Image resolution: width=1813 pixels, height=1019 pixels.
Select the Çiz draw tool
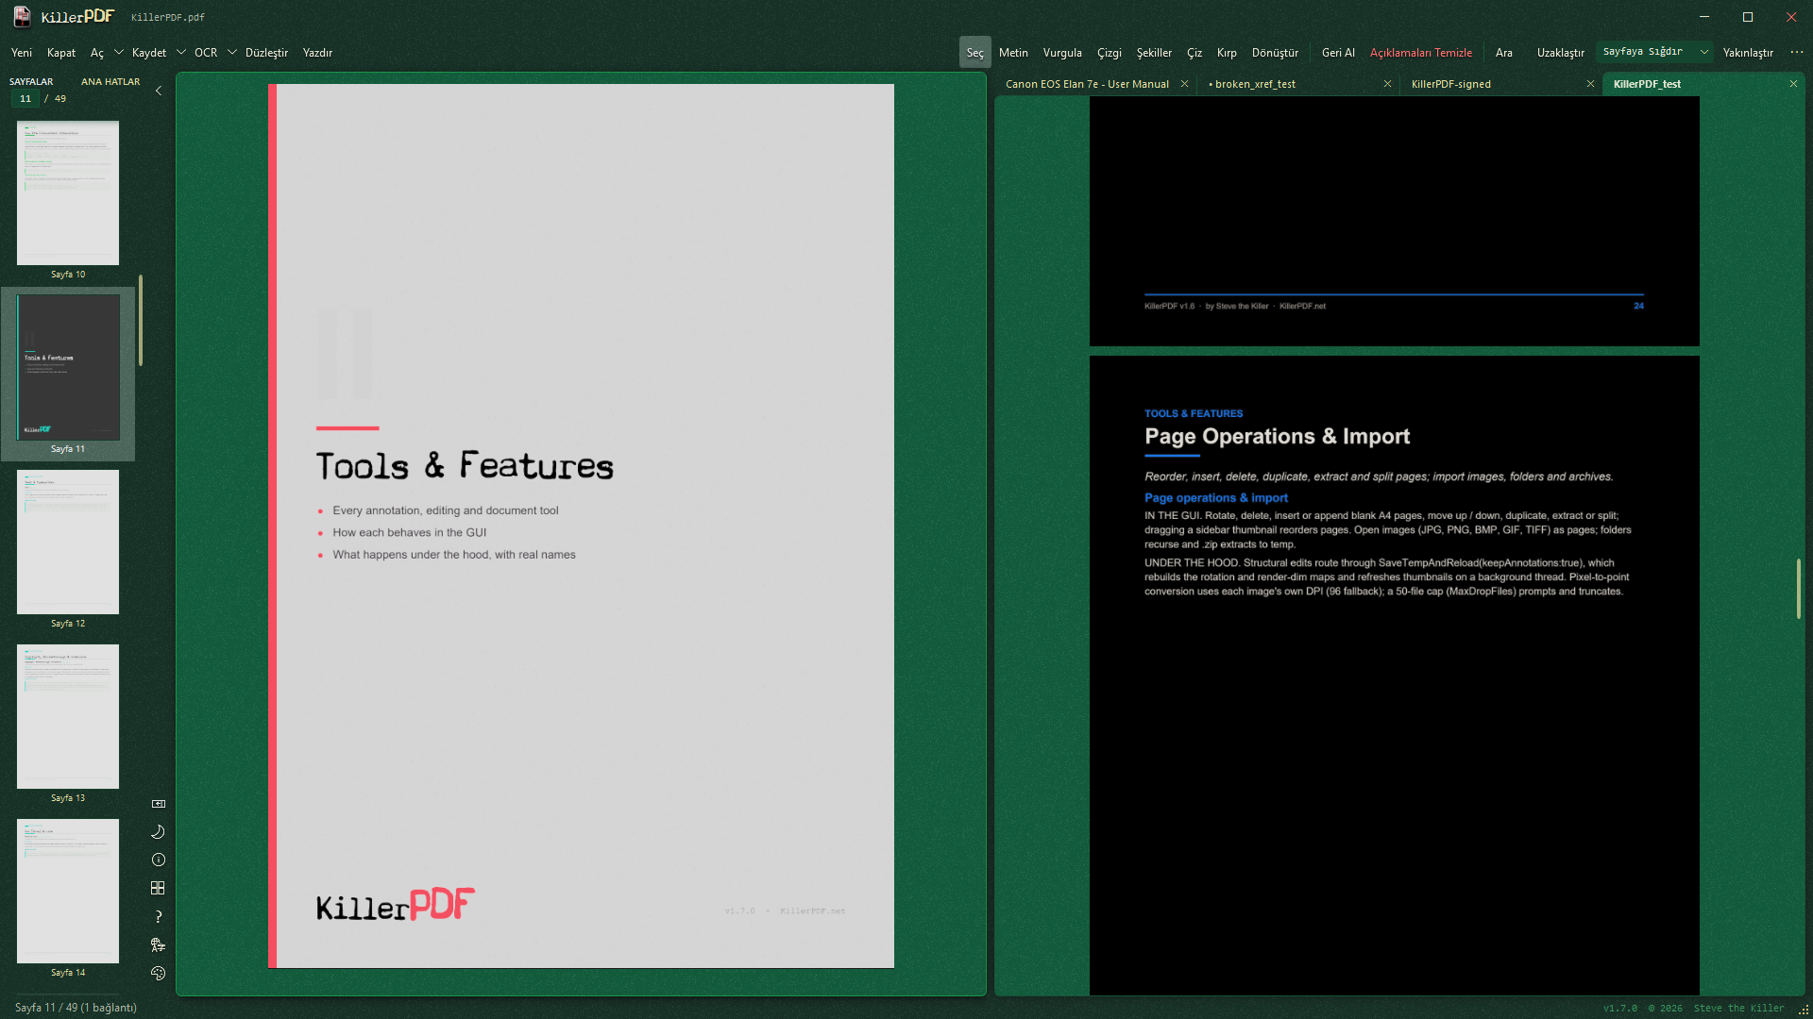(1195, 53)
